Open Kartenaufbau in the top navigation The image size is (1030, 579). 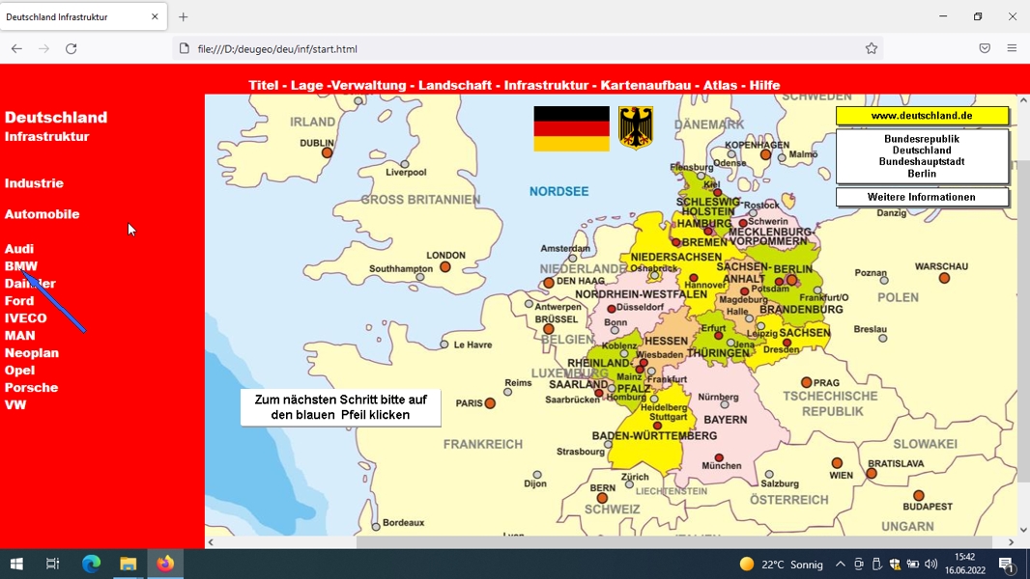645,85
